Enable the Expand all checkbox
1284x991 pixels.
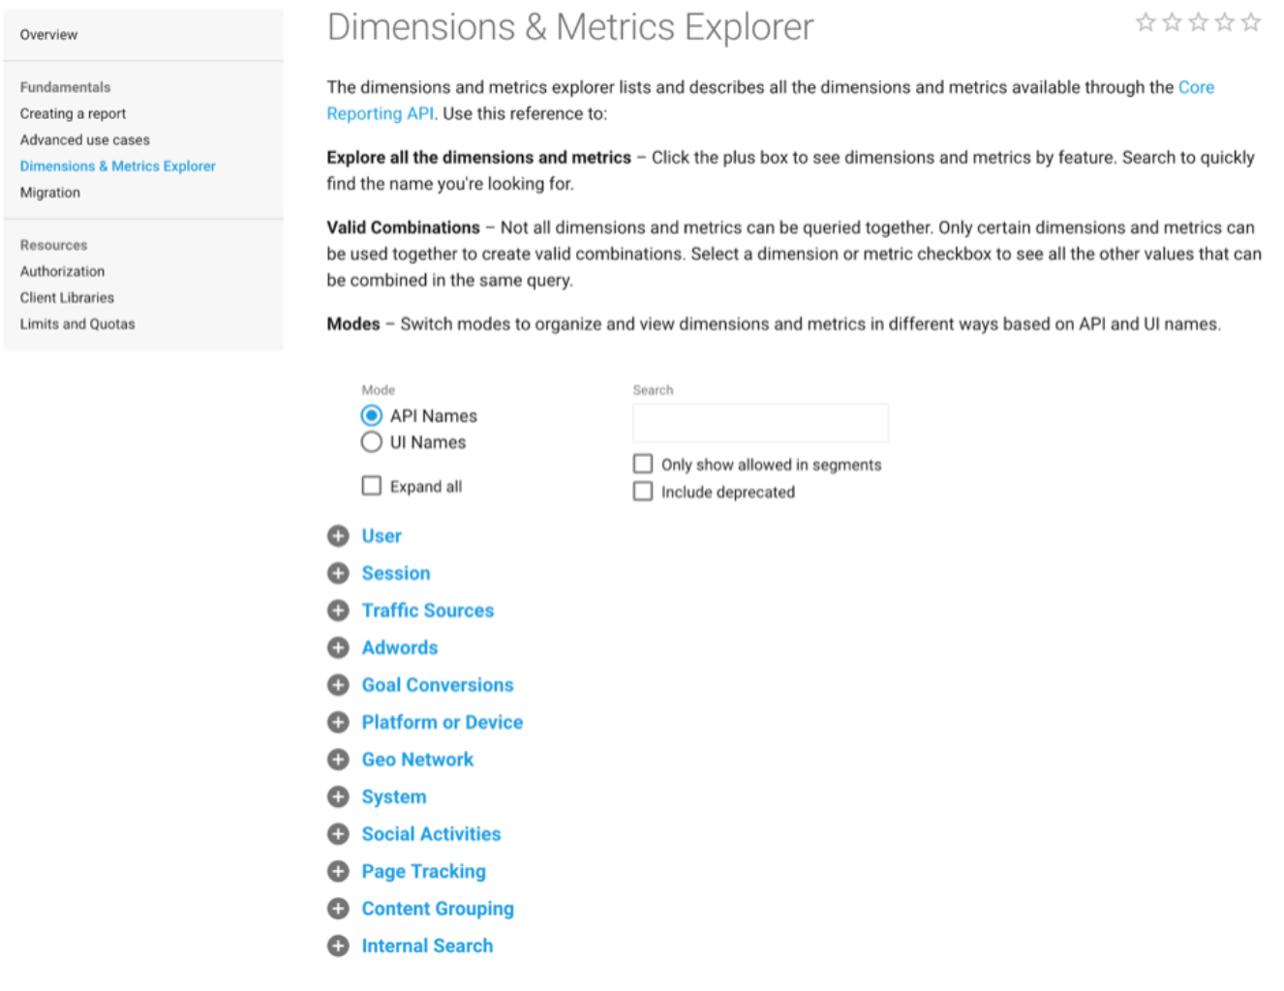pyautogui.click(x=372, y=486)
